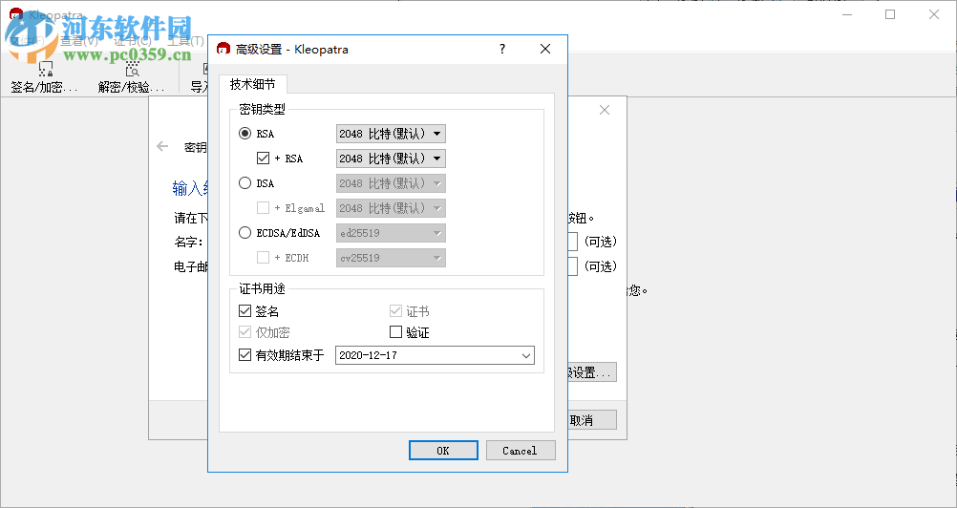Uncheck the 签名 certificate usage checkbox
The image size is (957, 508).
pyautogui.click(x=245, y=311)
